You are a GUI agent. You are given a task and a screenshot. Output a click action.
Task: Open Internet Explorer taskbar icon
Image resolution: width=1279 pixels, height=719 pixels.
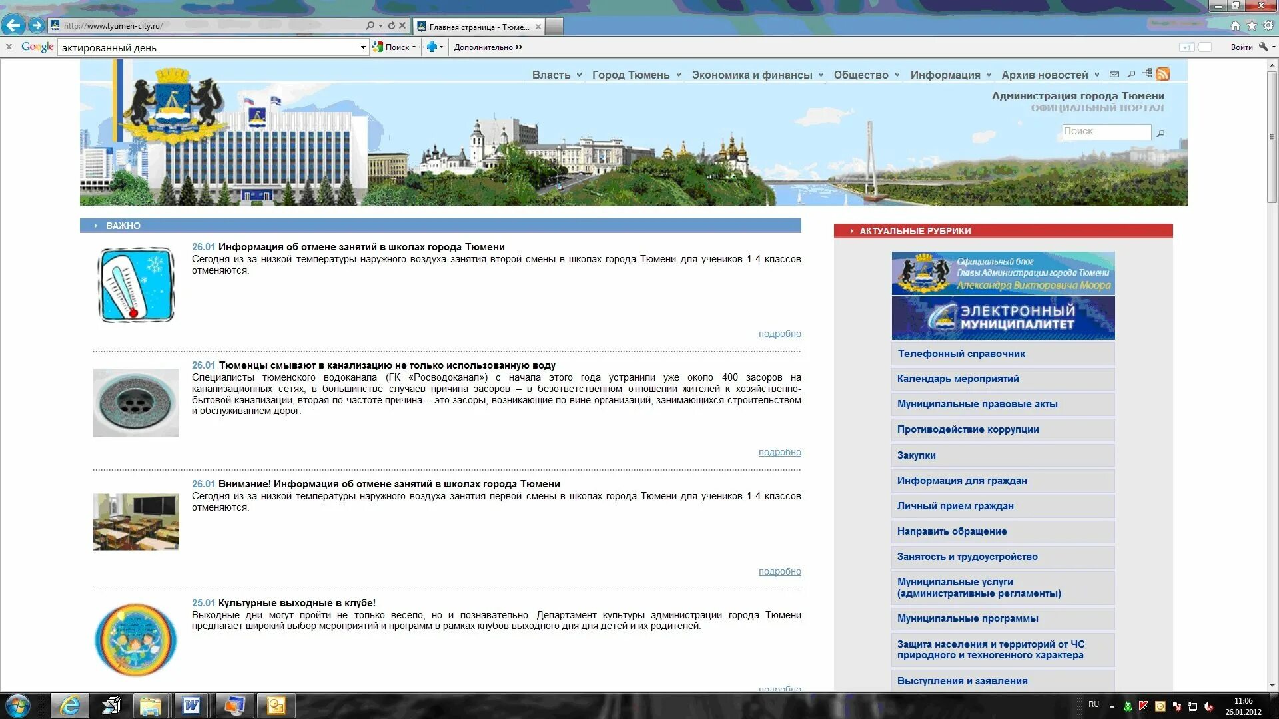click(x=69, y=706)
